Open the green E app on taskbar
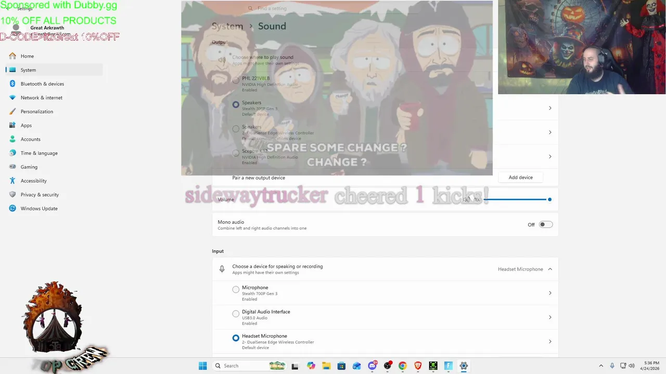The image size is (666, 374). [433, 366]
